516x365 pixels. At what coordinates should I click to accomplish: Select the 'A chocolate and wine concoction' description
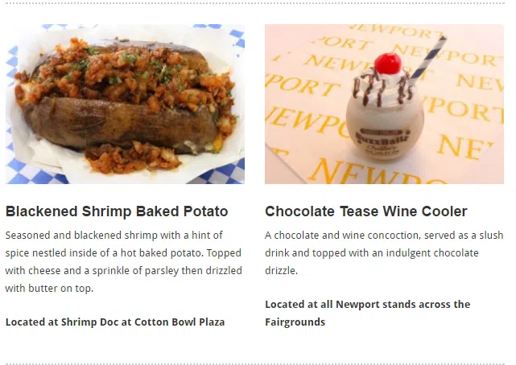(384, 253)
